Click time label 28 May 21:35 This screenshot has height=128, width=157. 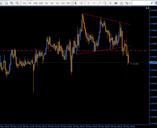click(16, 126)
